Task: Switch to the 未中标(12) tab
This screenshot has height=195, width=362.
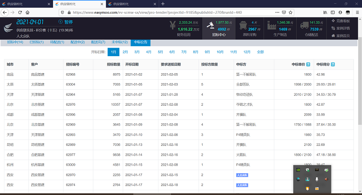Action: point(120,42)
